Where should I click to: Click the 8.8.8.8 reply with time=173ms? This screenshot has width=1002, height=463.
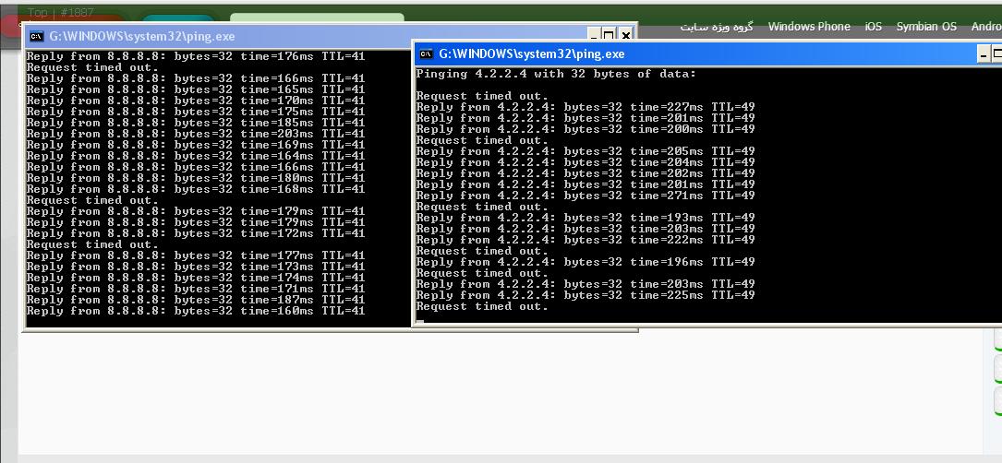[196, 267]
